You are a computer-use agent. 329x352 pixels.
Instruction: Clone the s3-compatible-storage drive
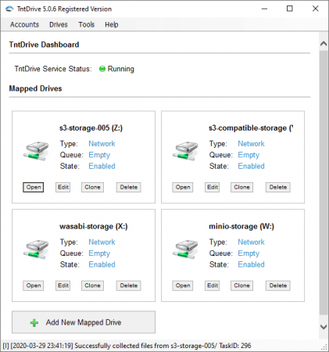241,187
